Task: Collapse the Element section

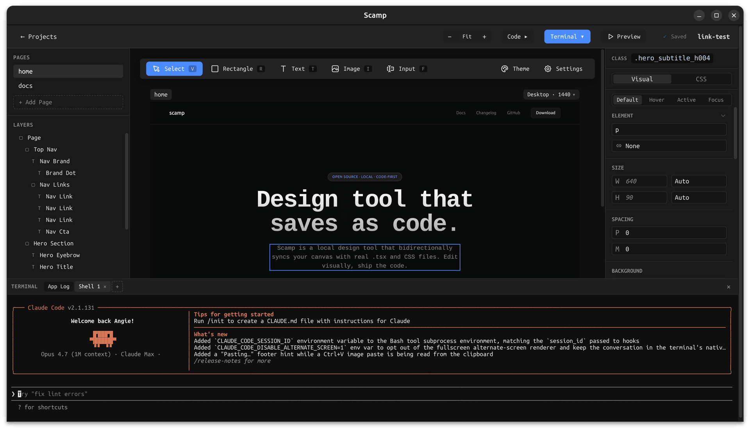Action: (x=723, y=116)
